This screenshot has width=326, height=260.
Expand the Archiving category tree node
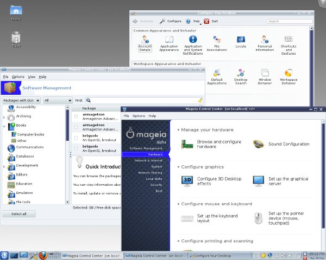coord(4,118)
